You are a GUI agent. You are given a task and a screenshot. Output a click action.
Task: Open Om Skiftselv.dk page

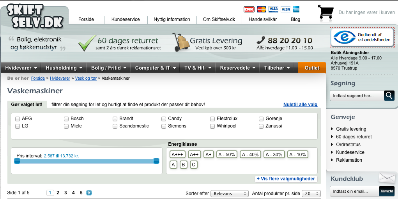219,19
